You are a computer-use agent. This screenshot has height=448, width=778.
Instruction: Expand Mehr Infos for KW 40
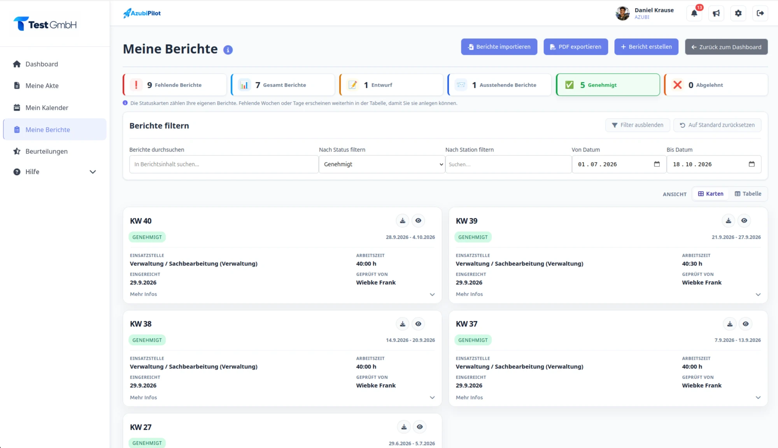point(282,294)
